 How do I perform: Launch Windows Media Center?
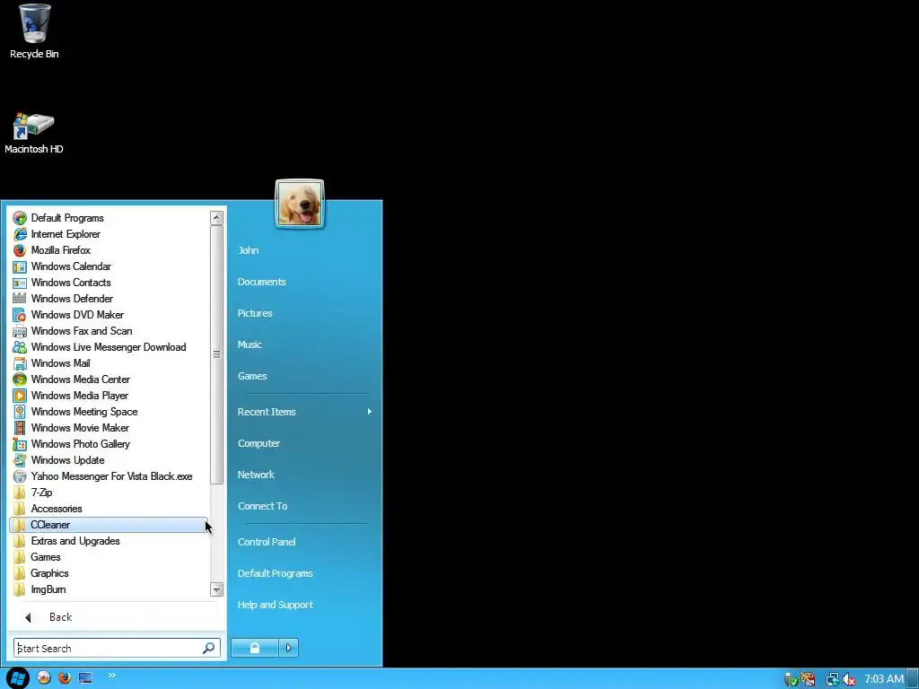[109, 379]
